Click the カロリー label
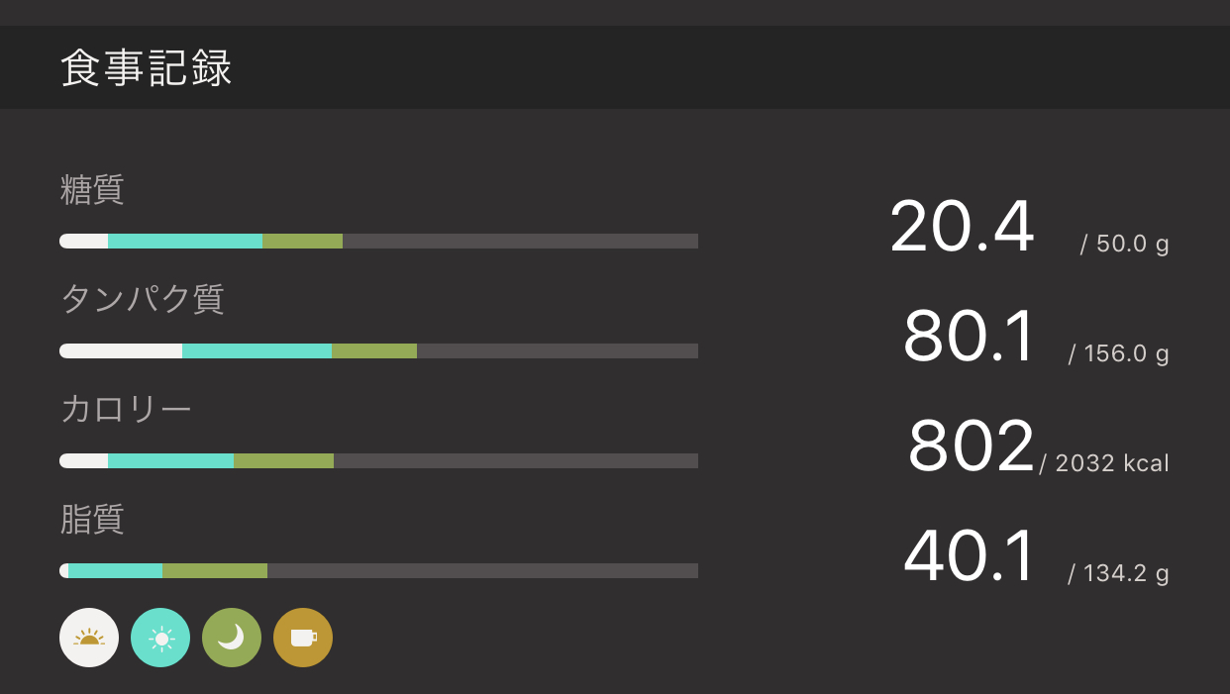 pyautogui.click(x=126, y=409)
